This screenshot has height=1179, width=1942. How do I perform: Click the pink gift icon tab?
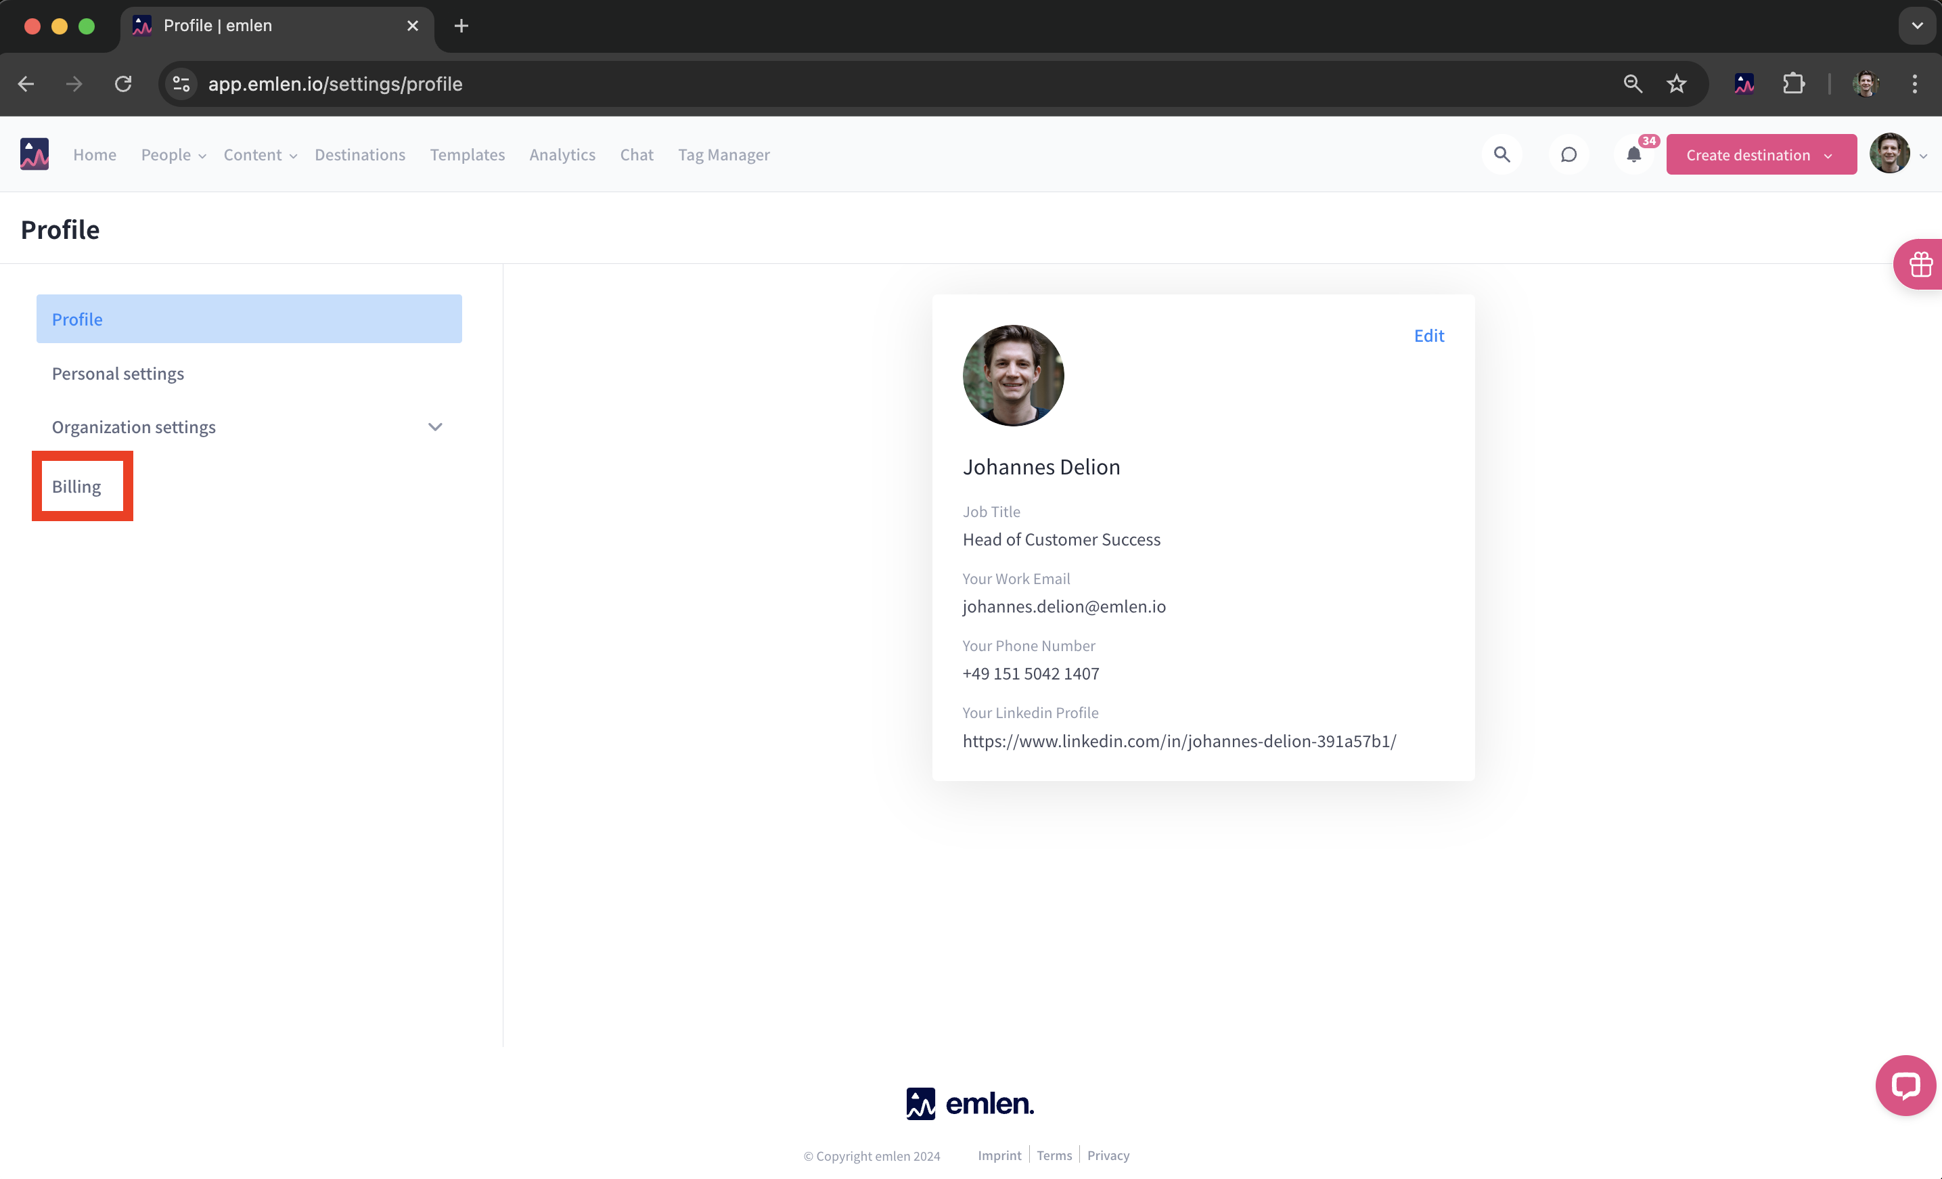[x=1920, y=264]
